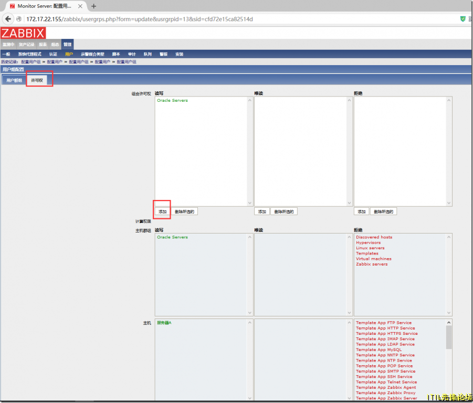
Task: Select Linux servers in the 拒绝 list
Action: [370, 248]
